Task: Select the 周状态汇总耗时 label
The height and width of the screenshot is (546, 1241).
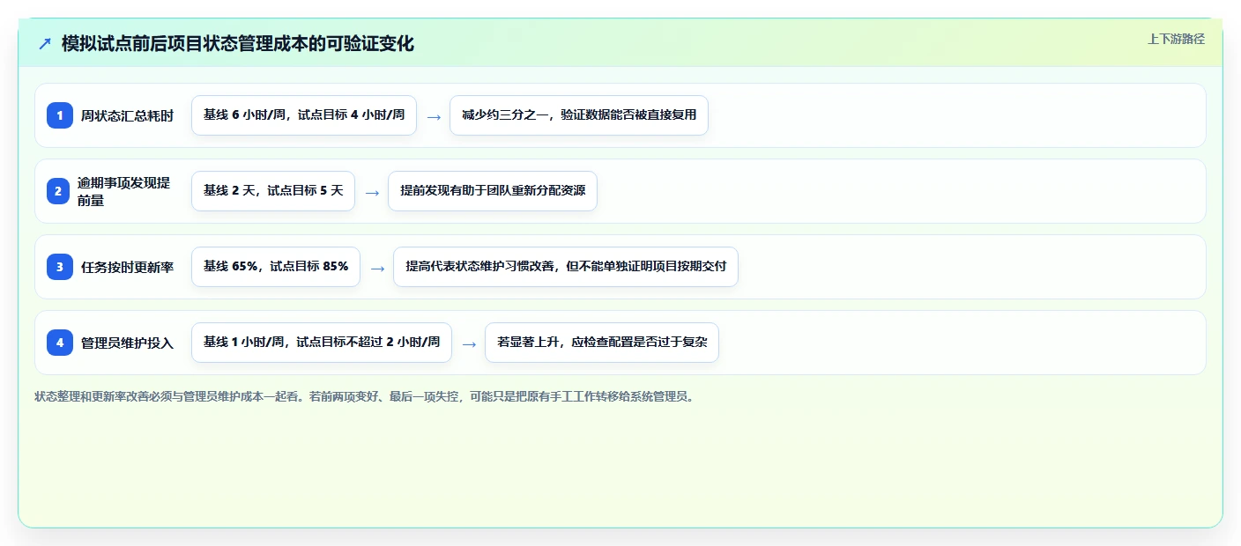Action: click(x=127, y=115)
